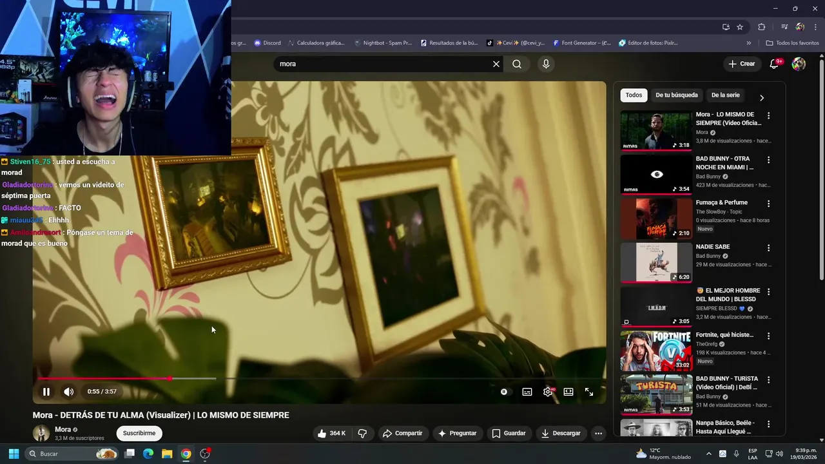Select the 'De la serie' chip
This screenshot has height=464, width=825.
725,95
